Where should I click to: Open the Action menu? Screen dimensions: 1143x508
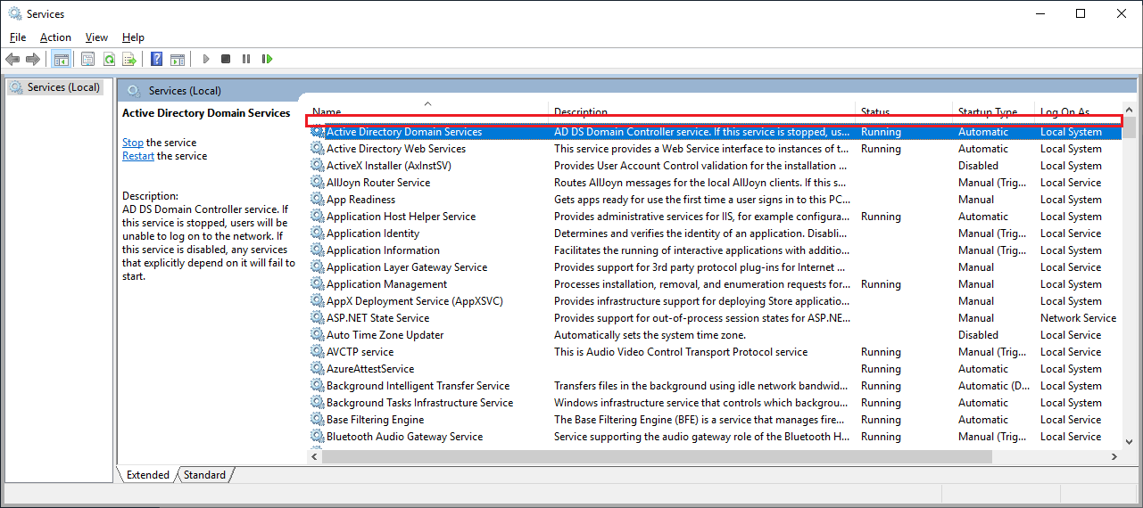55,37
